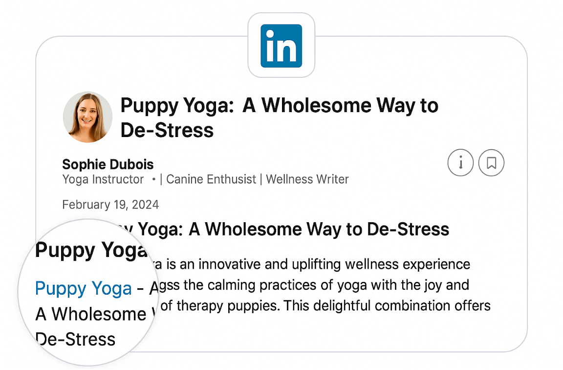This screenshot has height=370, width=563.
Task: Open the info icon beside the bookmark
Action: tap(460, 163)
